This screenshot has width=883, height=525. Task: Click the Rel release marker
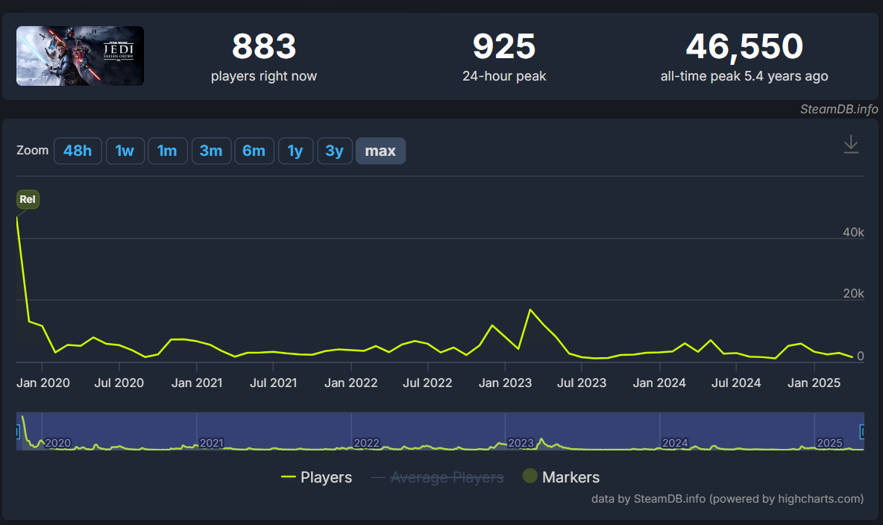(28, 199)
